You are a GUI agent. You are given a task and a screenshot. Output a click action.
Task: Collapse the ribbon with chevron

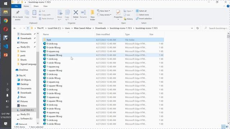click(x=224, y=6)
